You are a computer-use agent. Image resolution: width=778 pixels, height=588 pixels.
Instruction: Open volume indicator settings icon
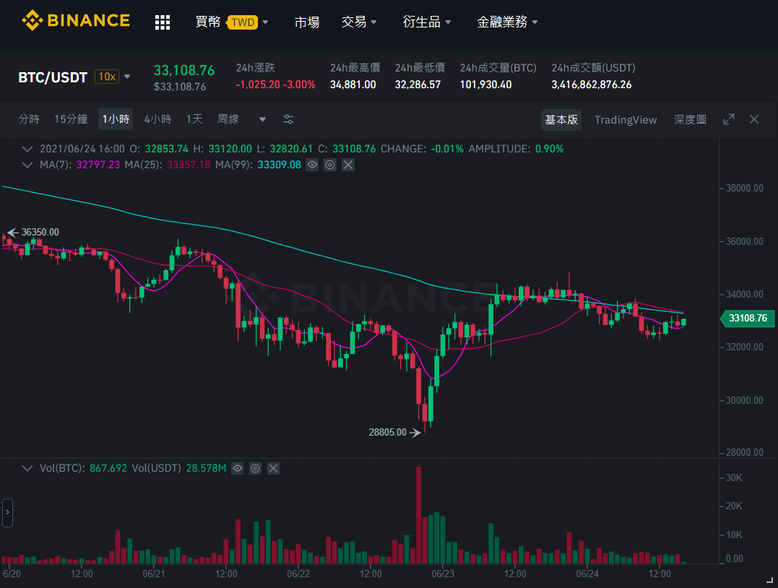[255, 468]
